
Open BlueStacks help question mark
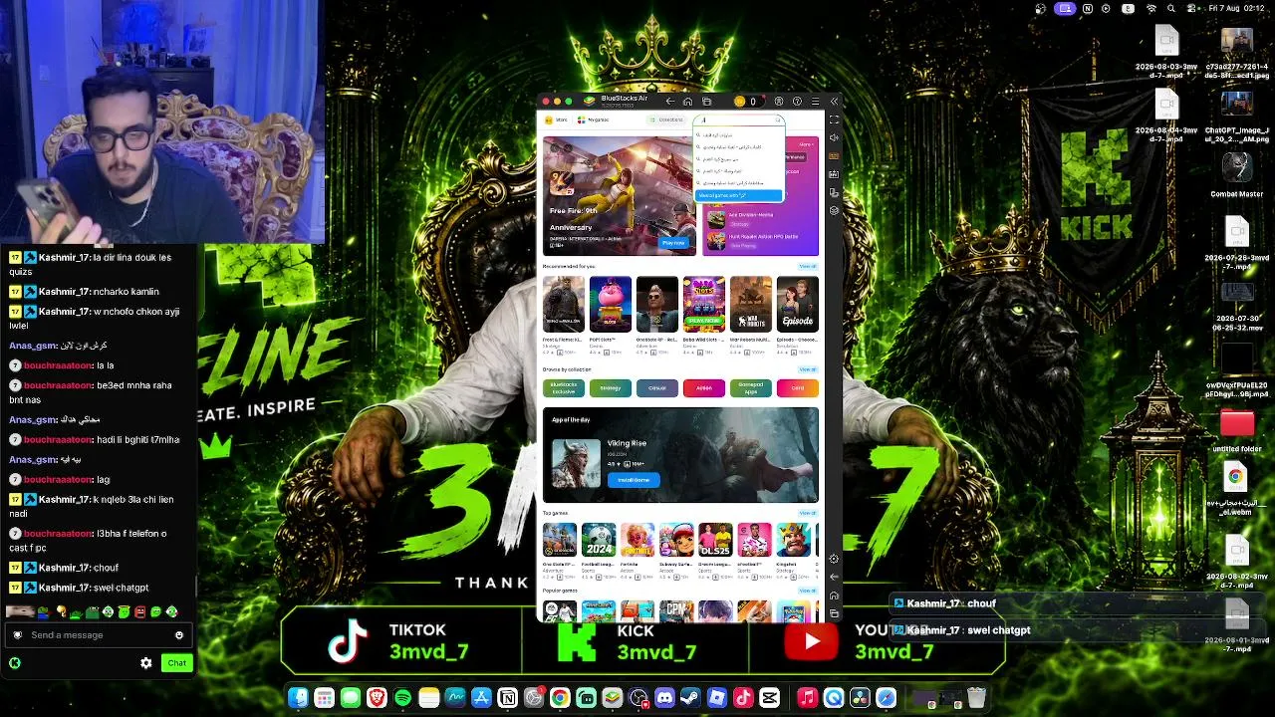(x=797, y=101)
